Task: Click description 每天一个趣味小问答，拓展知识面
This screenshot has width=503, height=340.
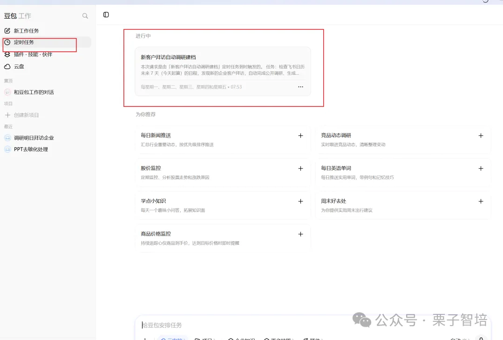Action: pyautogui.click(x=173, y=210)
